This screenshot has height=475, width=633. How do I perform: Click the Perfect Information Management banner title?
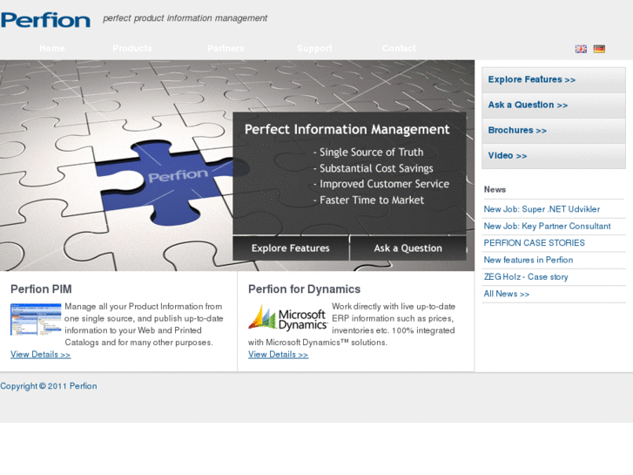pos(347,129)
